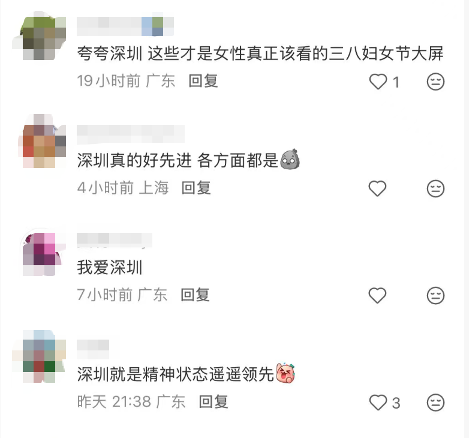Open username above 我爱深圳 comment

click(x=115, y=240)
